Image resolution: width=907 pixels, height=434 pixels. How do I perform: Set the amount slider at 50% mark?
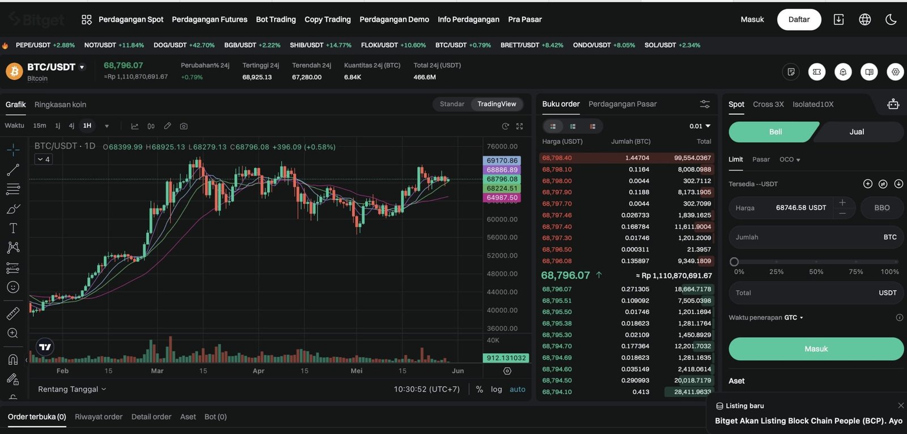coord(816,262)
